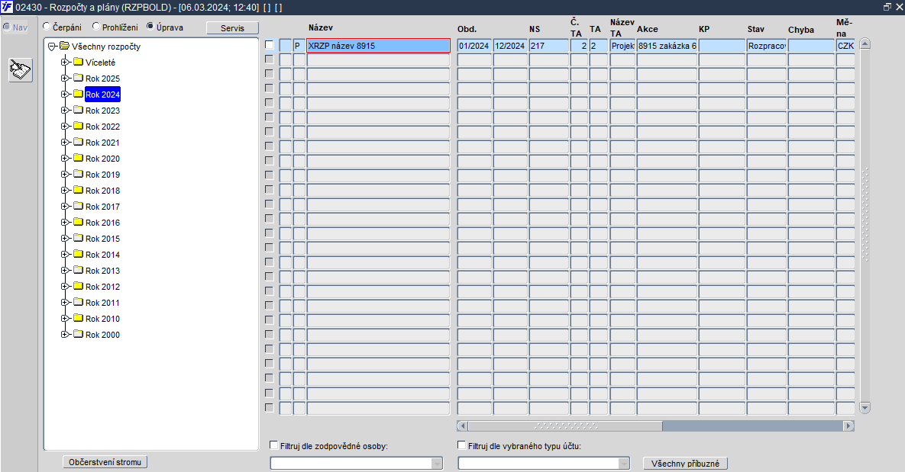
Task: Restore the window using title bar button
Action: (887, 7)
